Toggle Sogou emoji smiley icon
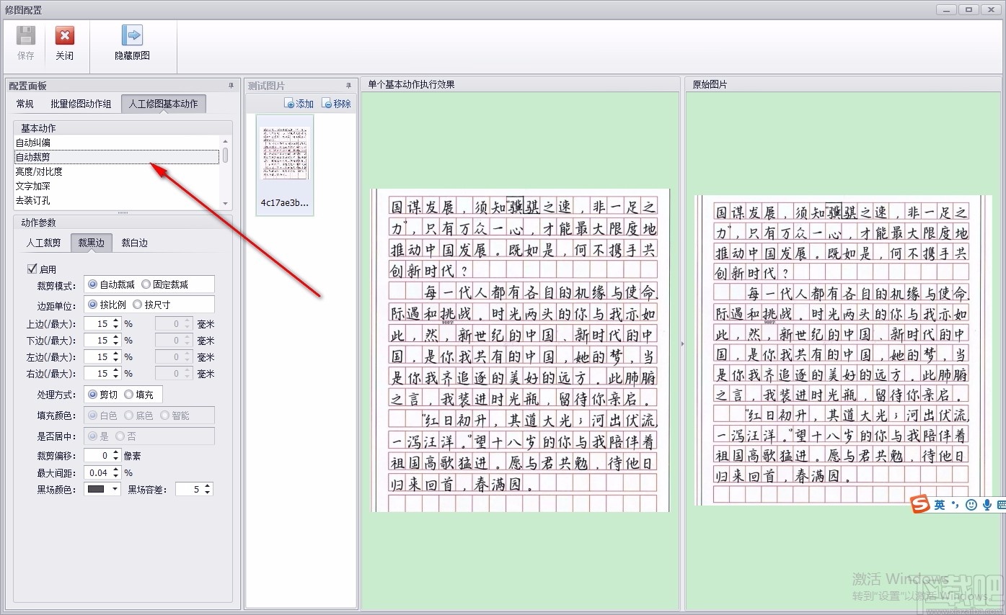The width and height of the screenshot is (1006, 615). point(971,506)
